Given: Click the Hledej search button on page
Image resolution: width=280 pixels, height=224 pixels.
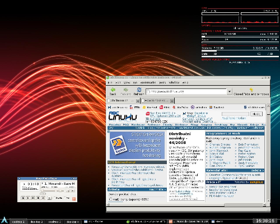Looking at the screenshot, I should click(x=256, y=114).
